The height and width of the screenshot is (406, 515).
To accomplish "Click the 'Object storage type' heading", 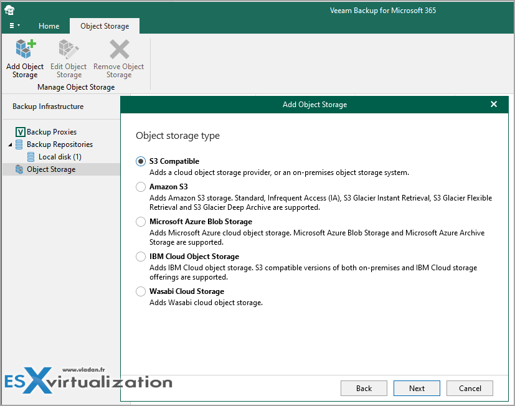I will point(177,136).
